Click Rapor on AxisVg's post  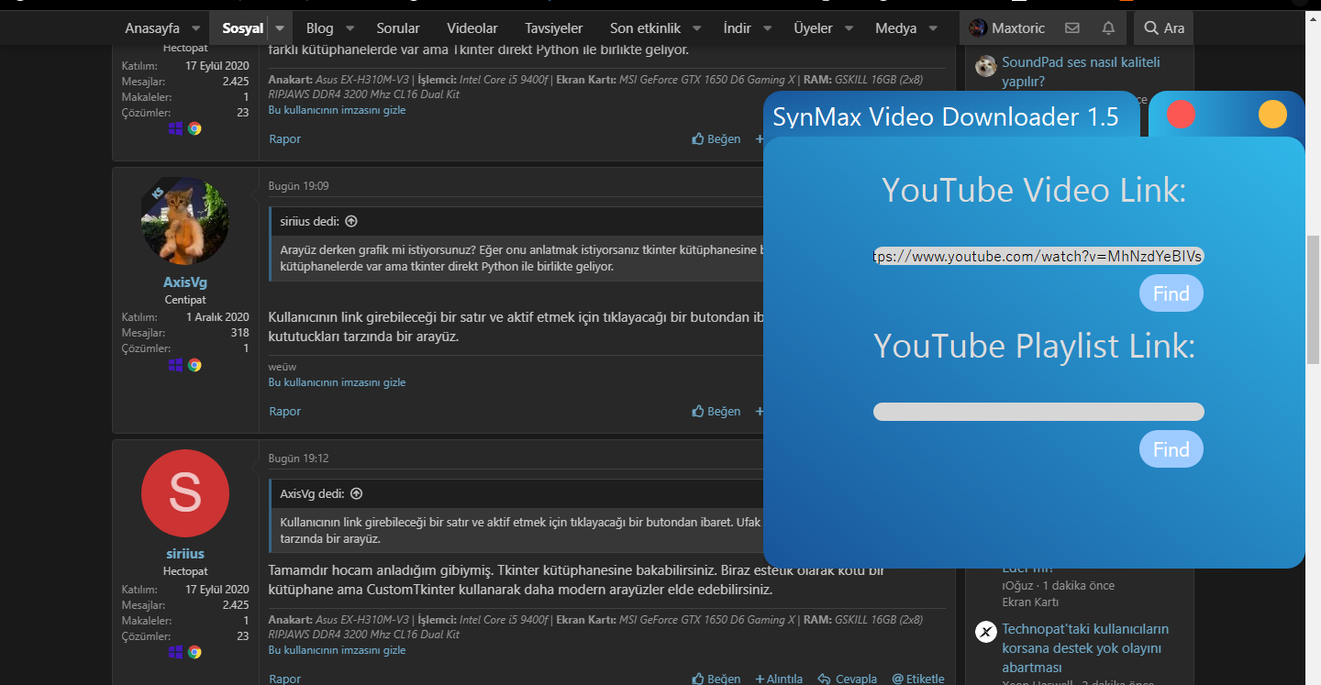coord(285,412)
